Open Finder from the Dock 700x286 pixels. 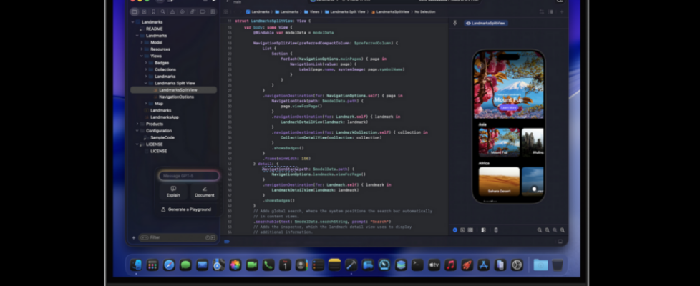(x=136, y=265)
